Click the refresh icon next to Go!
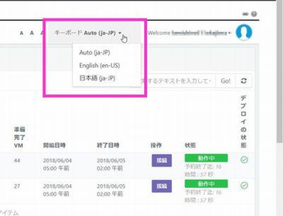The width and height of the screenshot is (283, 216). [243, 81]
